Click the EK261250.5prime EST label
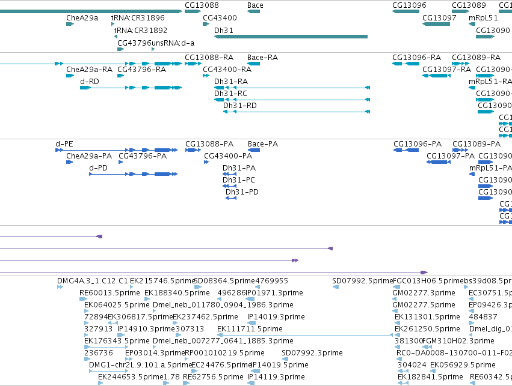The image size is (512, 386). click(427, 329)
